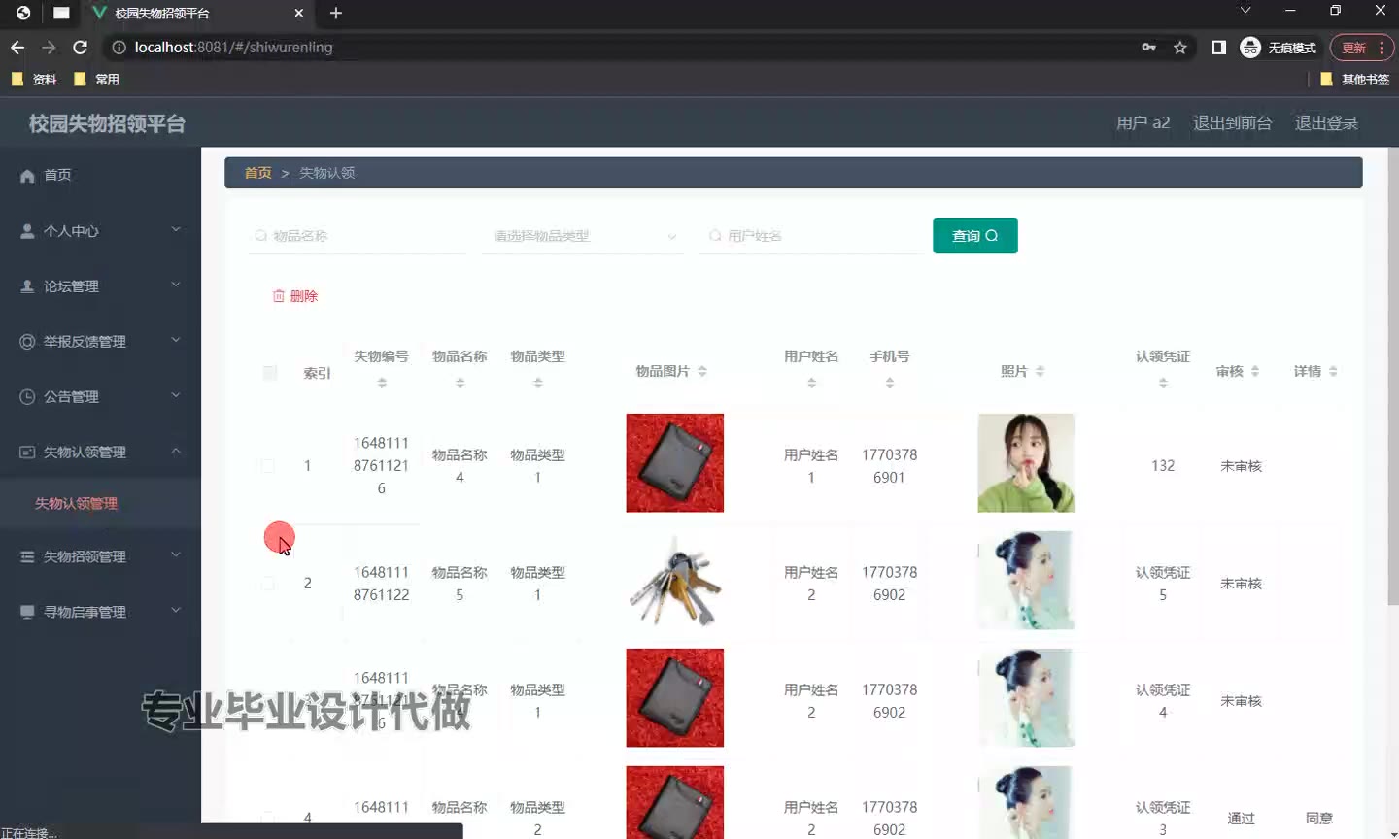Check the checkbox for row 2
This screenshot has height=839, width=1399.
(x=268, y=584)
